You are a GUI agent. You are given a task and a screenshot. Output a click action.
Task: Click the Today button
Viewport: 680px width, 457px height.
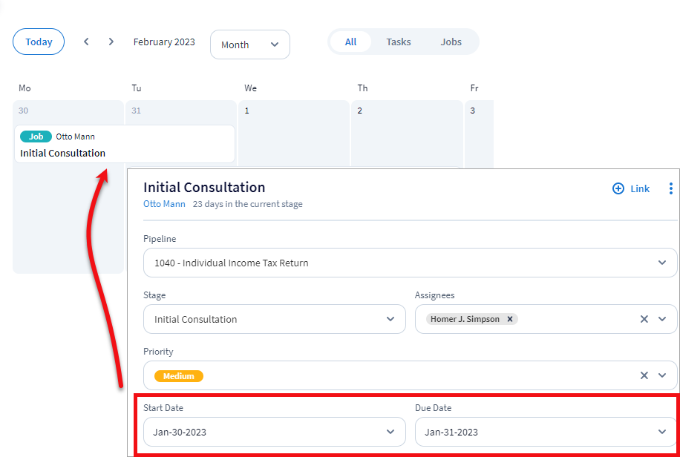coord(39,42)
